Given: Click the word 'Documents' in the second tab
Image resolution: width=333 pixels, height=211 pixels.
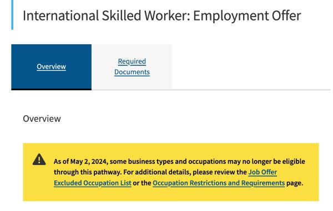Looking at the screenshot, I should click(132, 72).
